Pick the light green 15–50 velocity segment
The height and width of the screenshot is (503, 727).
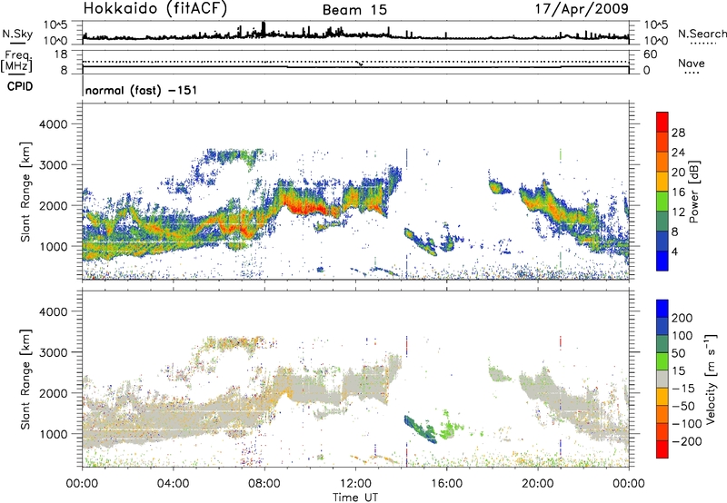point(662,361)
